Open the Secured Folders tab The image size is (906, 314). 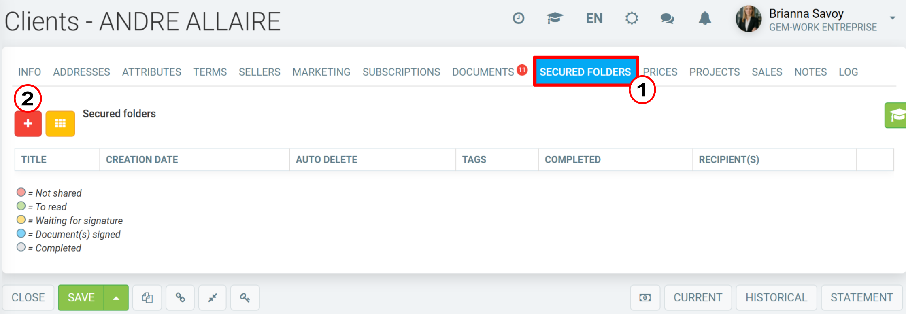point(585,72)
